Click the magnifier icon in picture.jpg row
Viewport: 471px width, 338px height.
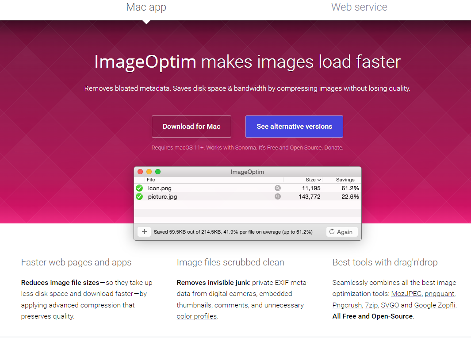tap(278, 196)
